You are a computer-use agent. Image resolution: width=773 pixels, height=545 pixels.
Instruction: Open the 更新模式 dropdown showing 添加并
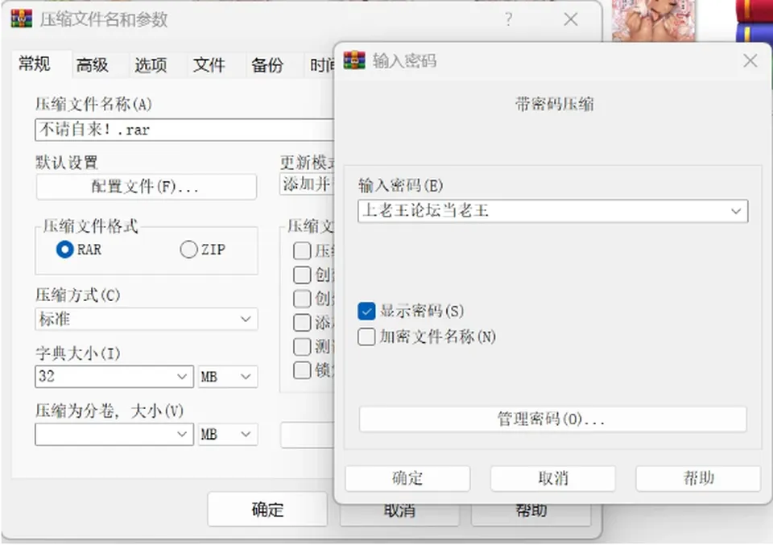(x=307, y=184)
